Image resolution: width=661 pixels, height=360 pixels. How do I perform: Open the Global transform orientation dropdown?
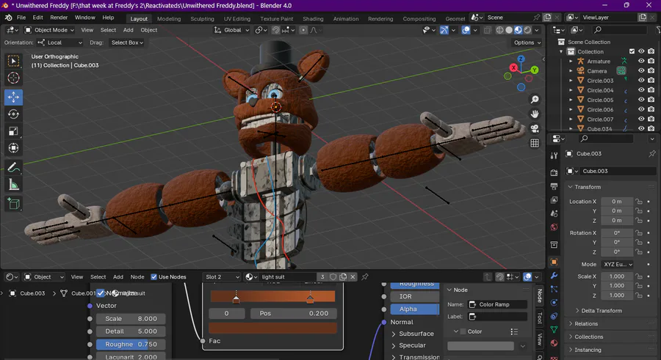pos(232,30)
